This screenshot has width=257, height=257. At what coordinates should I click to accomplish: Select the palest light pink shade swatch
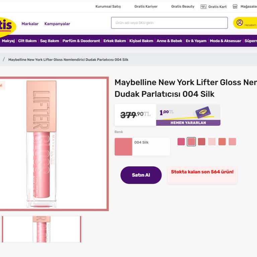[211, 142]
